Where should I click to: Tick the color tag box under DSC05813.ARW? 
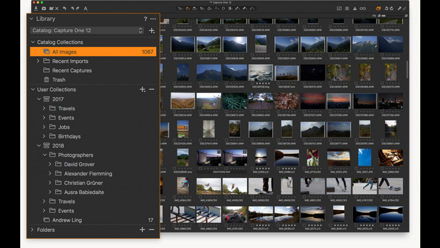pos(174,55)
